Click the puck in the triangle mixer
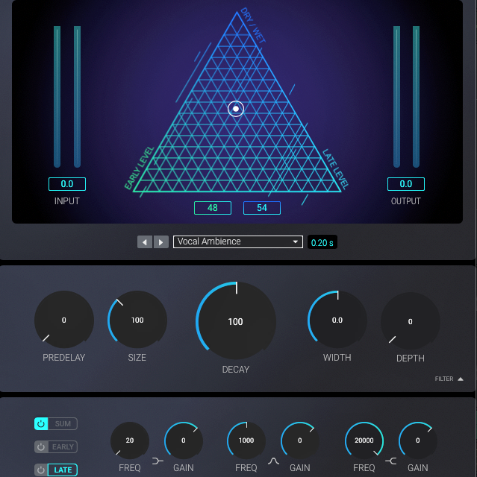 [236, 109]
